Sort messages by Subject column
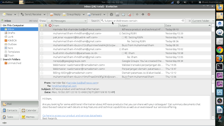 point(142,25)
